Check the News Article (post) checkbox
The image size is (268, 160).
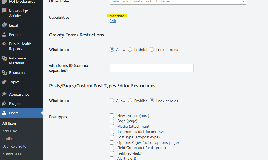[112, 116]
